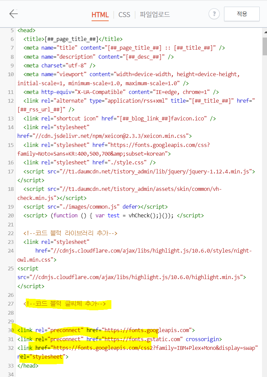Click the X-UA-Compatible meta line
This screenshot has width=267, height=377.
tap(121, 92)
